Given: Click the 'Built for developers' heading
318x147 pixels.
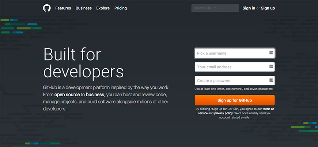Looking at the screenshot, I should (x=83, y=62).
